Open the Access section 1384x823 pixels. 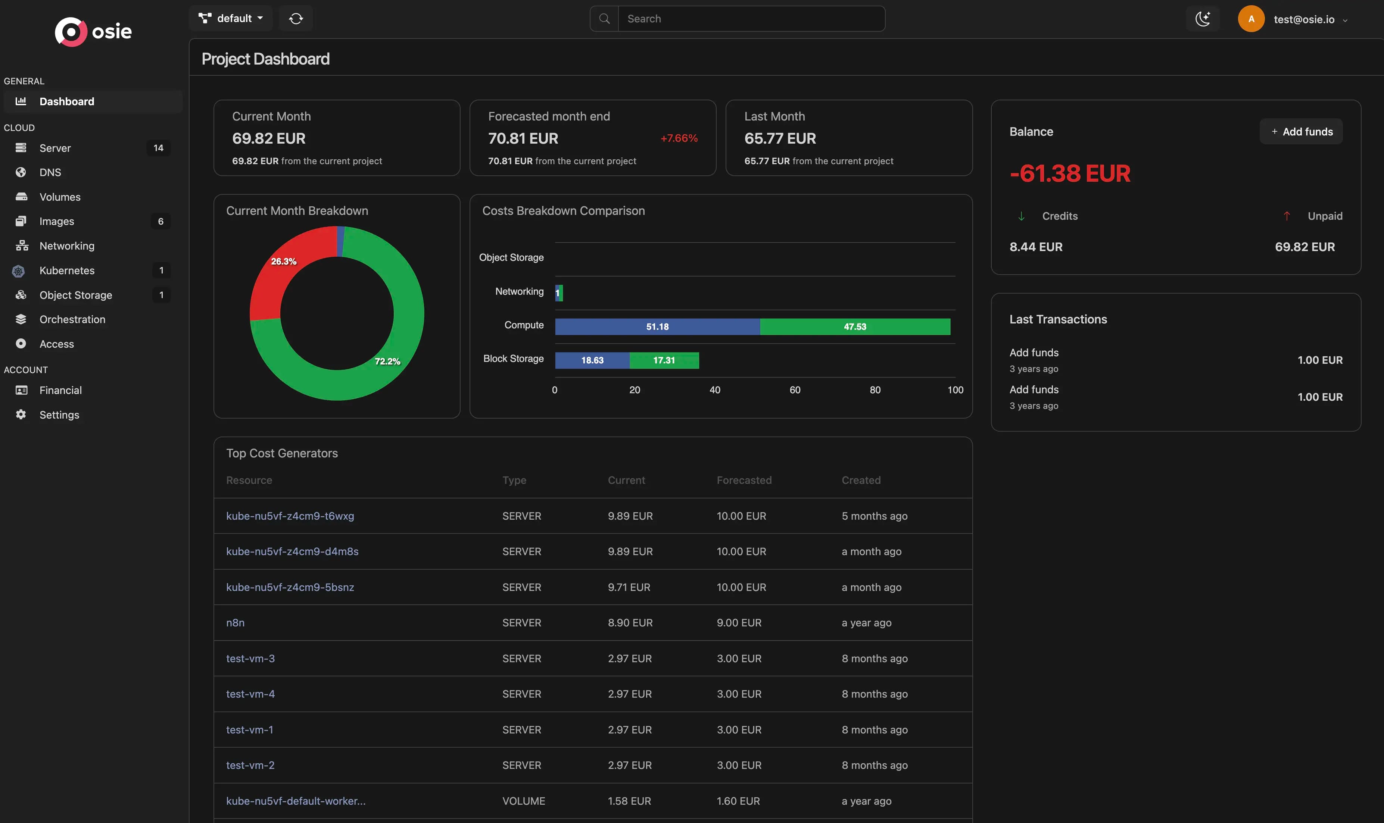coord(57,343)
